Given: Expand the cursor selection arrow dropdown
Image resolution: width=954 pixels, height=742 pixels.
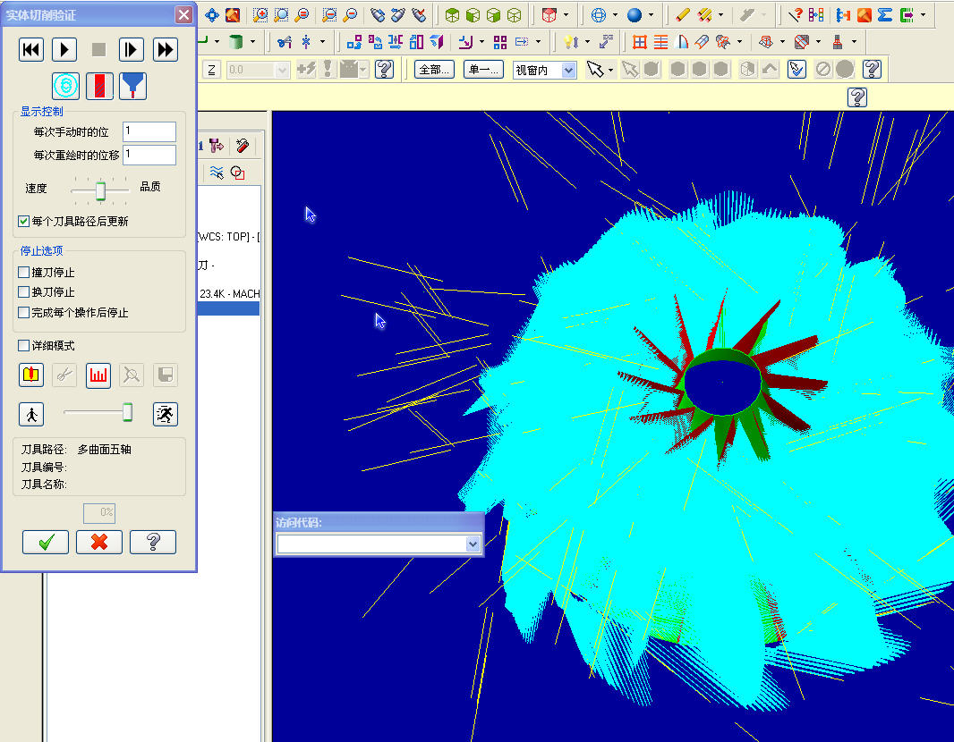Looking at the screenshot, I should click(610, 70).
